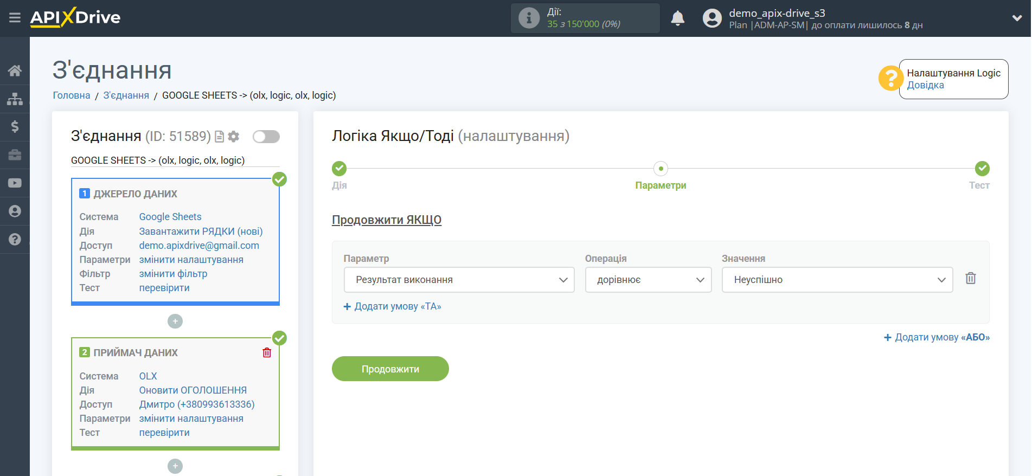
Task: Go to Головна breadcrumb
Action: click(71, 95)
